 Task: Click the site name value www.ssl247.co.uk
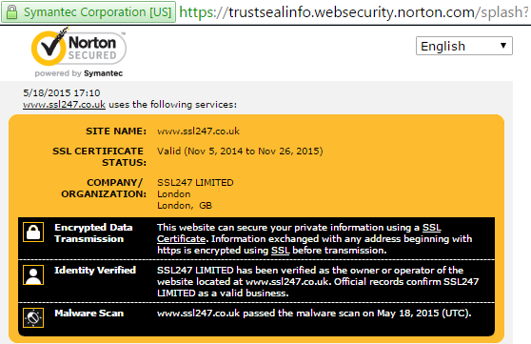click(198, 131)
